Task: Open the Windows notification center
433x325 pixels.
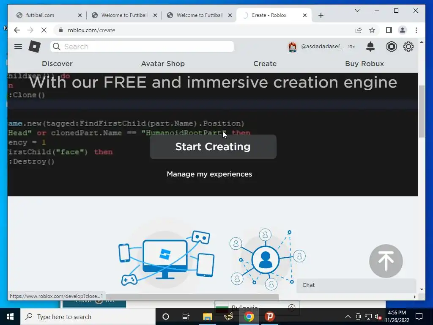Action: click(x=419, y=317)
